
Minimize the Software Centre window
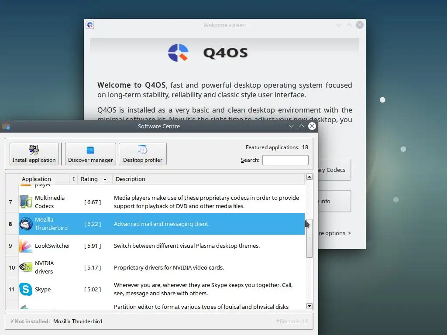pyautogui.click(x=291, y=126)
